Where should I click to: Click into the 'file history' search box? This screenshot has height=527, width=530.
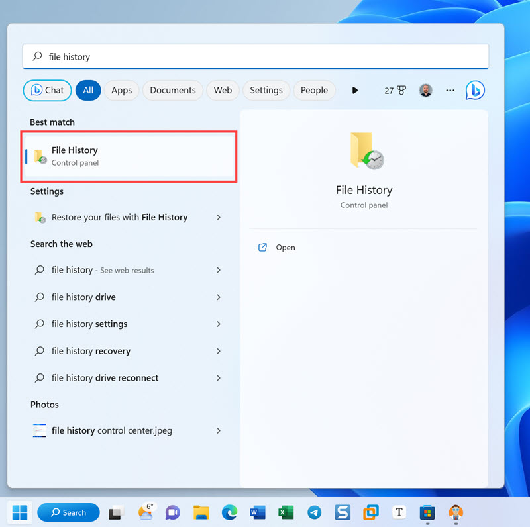[x=256, y=56]
